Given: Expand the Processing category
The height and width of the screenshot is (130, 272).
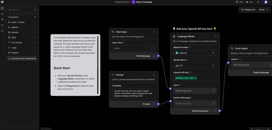Looking at the screenshot, I should tap(22, 42).
